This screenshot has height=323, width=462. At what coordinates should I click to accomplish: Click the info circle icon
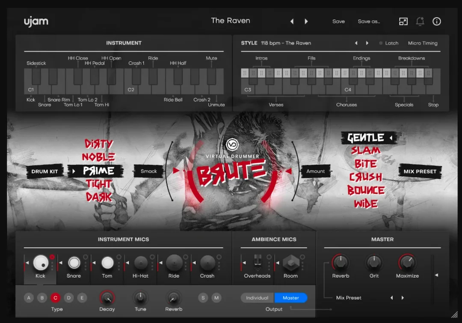[x=437, y=21]
